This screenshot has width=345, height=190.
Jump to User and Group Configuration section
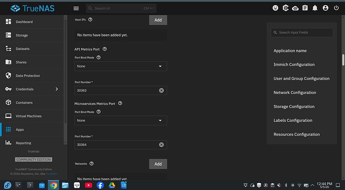pos(301,78)
